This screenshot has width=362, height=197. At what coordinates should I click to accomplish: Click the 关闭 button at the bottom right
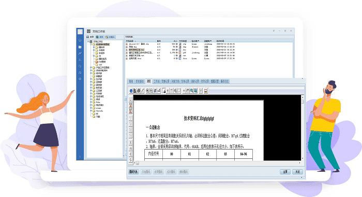pyautogui.click(x=297, y=172)
